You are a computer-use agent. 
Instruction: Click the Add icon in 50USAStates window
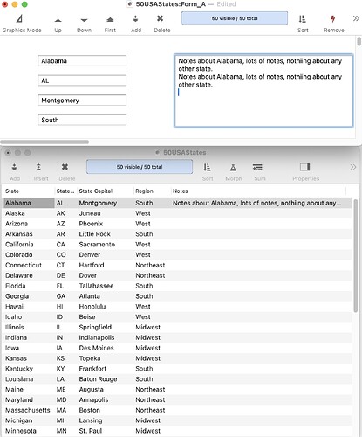[14, 167]
